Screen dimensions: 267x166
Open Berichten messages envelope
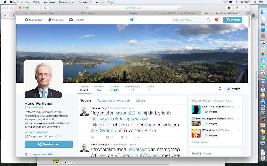click(x=77, y=20)
